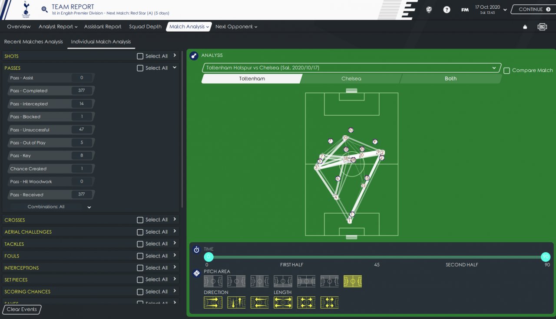Enable the Compare Match checkbox
This screenshot has width=556, height=319.
point(506,71)
